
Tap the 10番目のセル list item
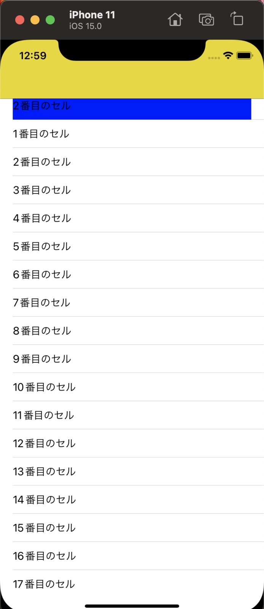pyautogui.click(x=131, y=387)
